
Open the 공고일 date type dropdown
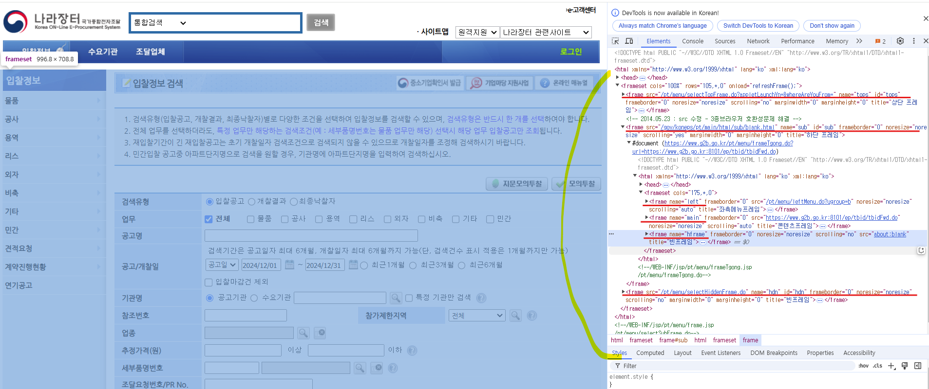222,265
